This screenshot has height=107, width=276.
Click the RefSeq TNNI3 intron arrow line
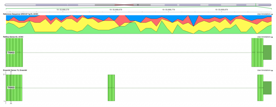coord(137,53)
